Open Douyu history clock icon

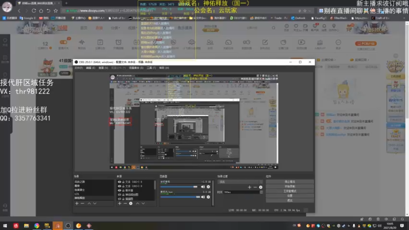tap(286, 27)
